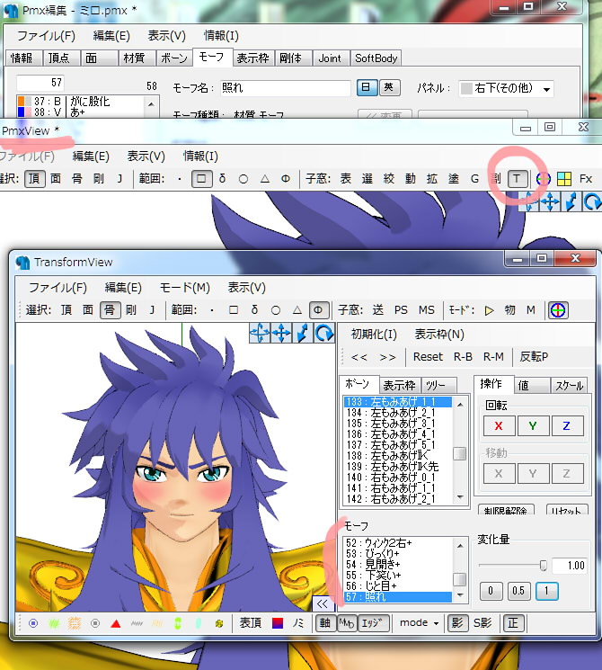The image size is (602, 670).
Task: Toggle the gray slashes display icon
Action: point(137,623)
